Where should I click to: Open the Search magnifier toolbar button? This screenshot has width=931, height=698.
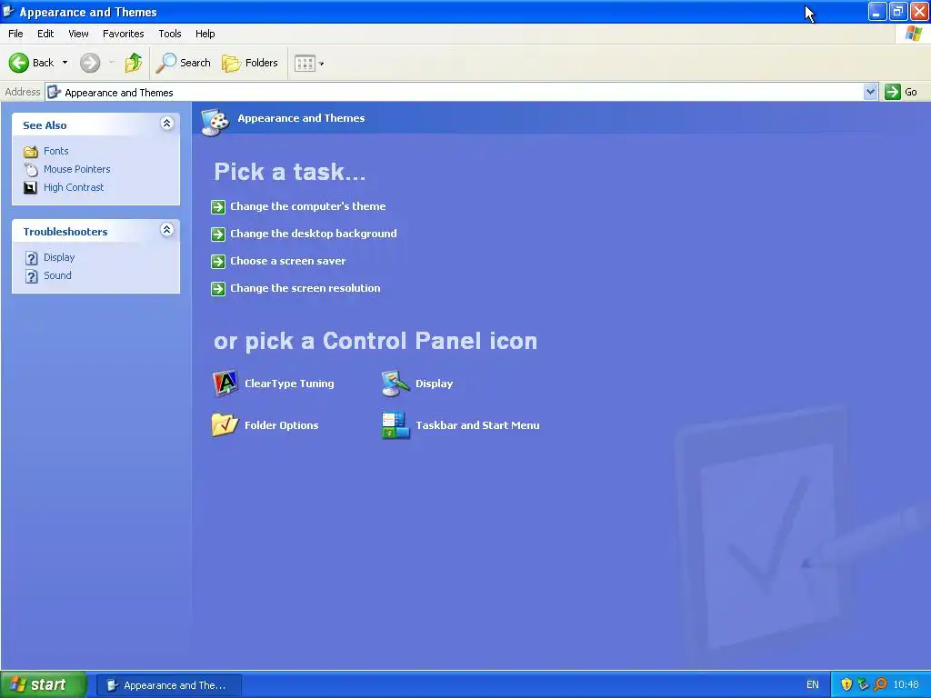(x=183, y=63)
